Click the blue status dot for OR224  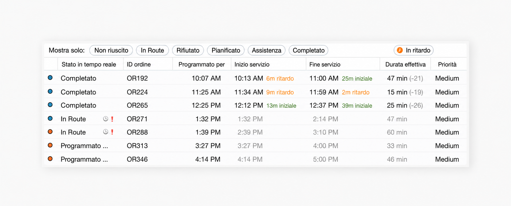click(x=50, y=92)
